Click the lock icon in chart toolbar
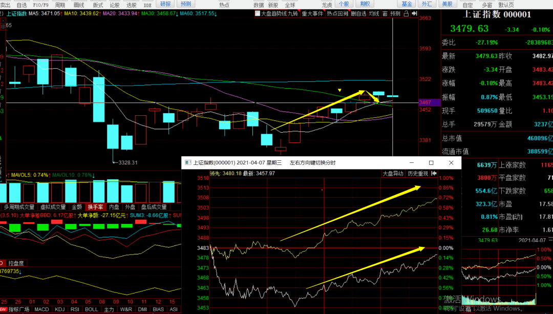Image resolution: width=553 pixels, height=314 pixels. click(x=406, y=14)
